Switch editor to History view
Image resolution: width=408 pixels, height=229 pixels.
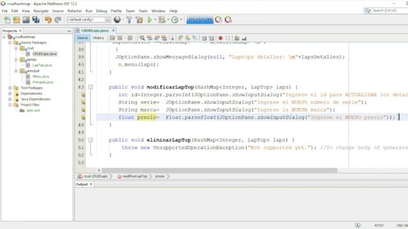[x=98, y=38]
